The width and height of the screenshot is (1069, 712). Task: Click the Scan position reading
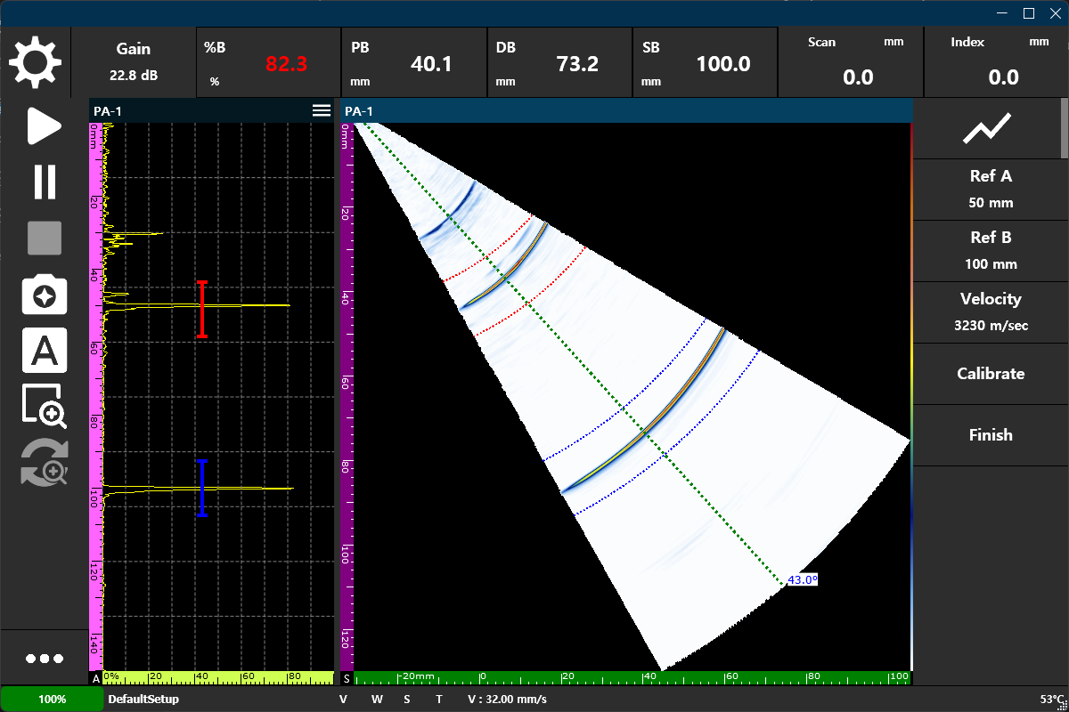click(x=851, y=62)
